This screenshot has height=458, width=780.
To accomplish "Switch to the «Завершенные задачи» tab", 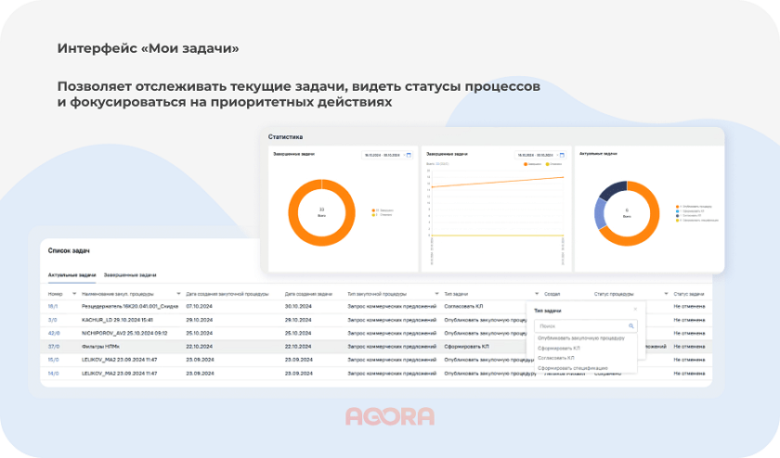I will 129,275.
